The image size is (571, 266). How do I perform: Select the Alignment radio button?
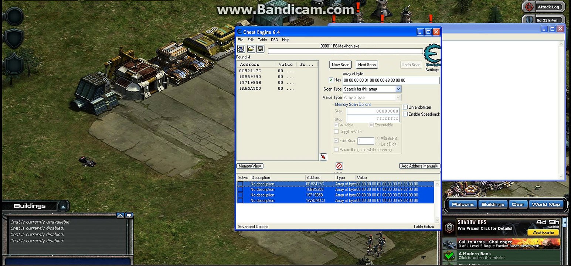click(x=378, y=138)
